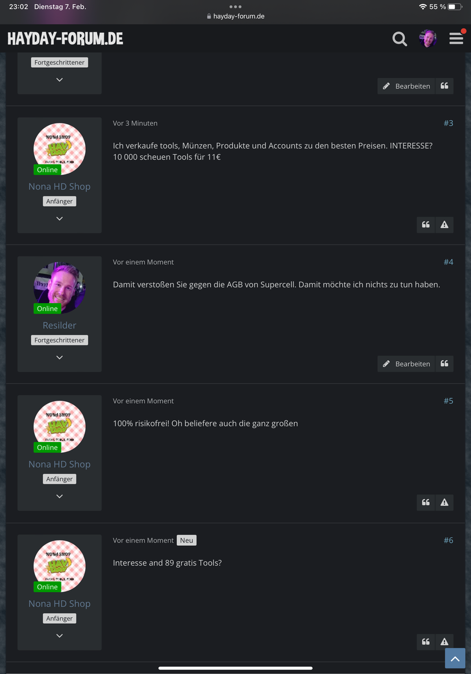Quote post #4 with quotation mark icon
The height and width of the screenshot is (674, 471).
tap(444, 364)
